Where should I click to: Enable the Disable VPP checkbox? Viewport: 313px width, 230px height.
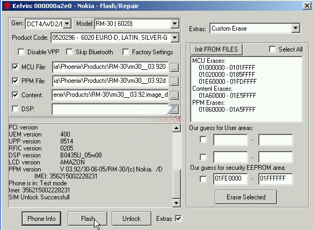click(21, 52)
